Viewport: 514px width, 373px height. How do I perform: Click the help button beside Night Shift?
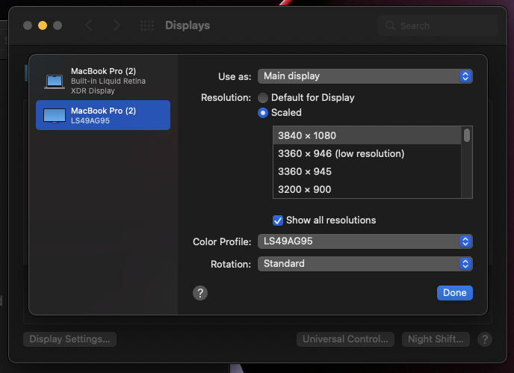pos(485,339)
